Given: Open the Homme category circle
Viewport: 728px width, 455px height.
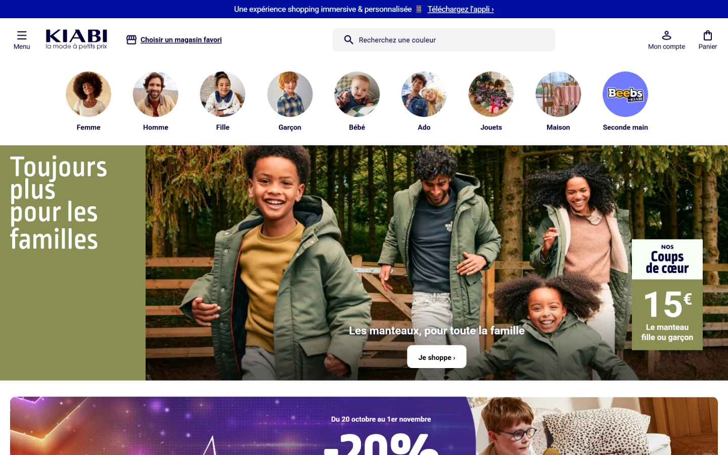Looking at the screenshot, I should [x=156, y=94].
